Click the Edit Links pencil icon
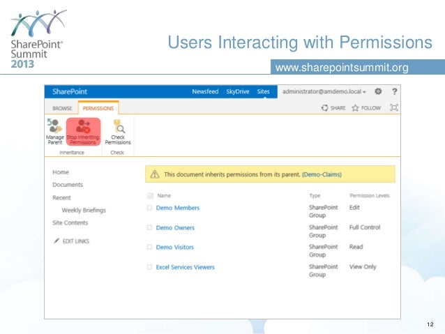This screenshot has height=334, width=445. click(x=56, y=241)
